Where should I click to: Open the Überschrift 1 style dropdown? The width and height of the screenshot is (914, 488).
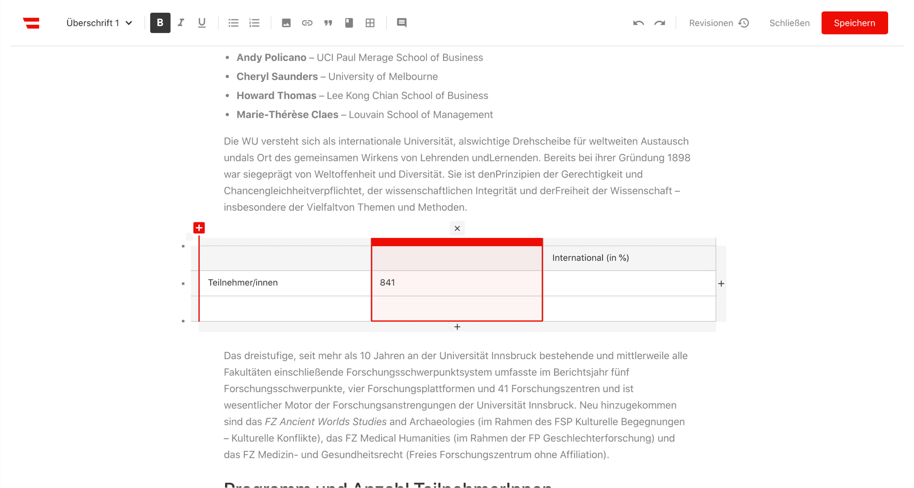[99, 23]
